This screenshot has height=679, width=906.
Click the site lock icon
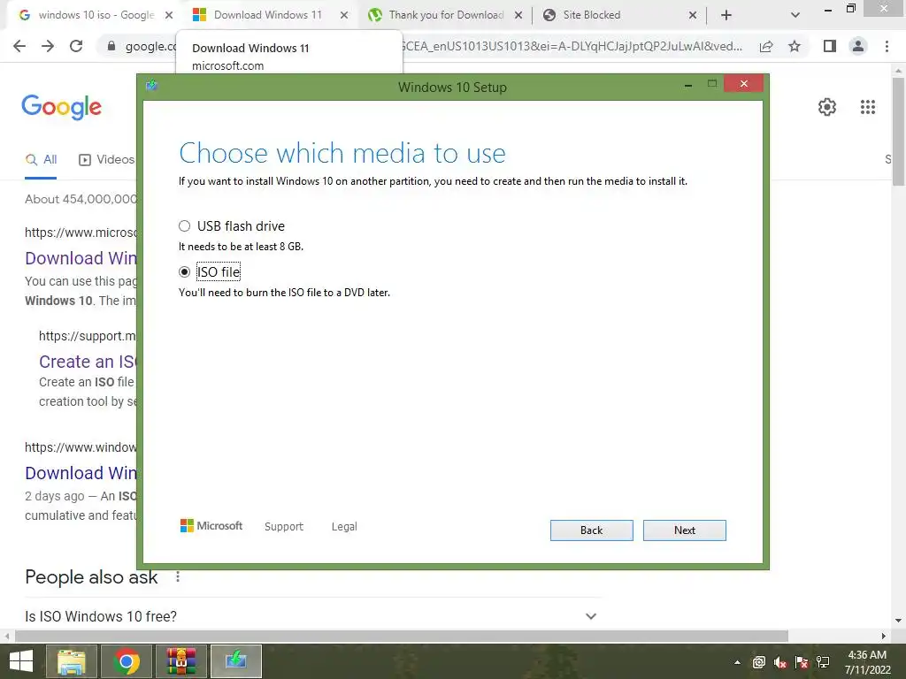pos(111,46)
